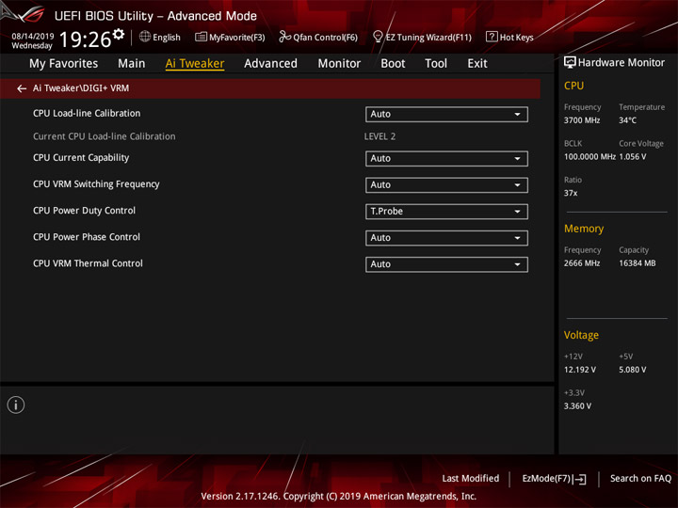Show Hot Keys list
This screenshot has width=678, height=508.
pyautogui.click(x=509, y=37)
